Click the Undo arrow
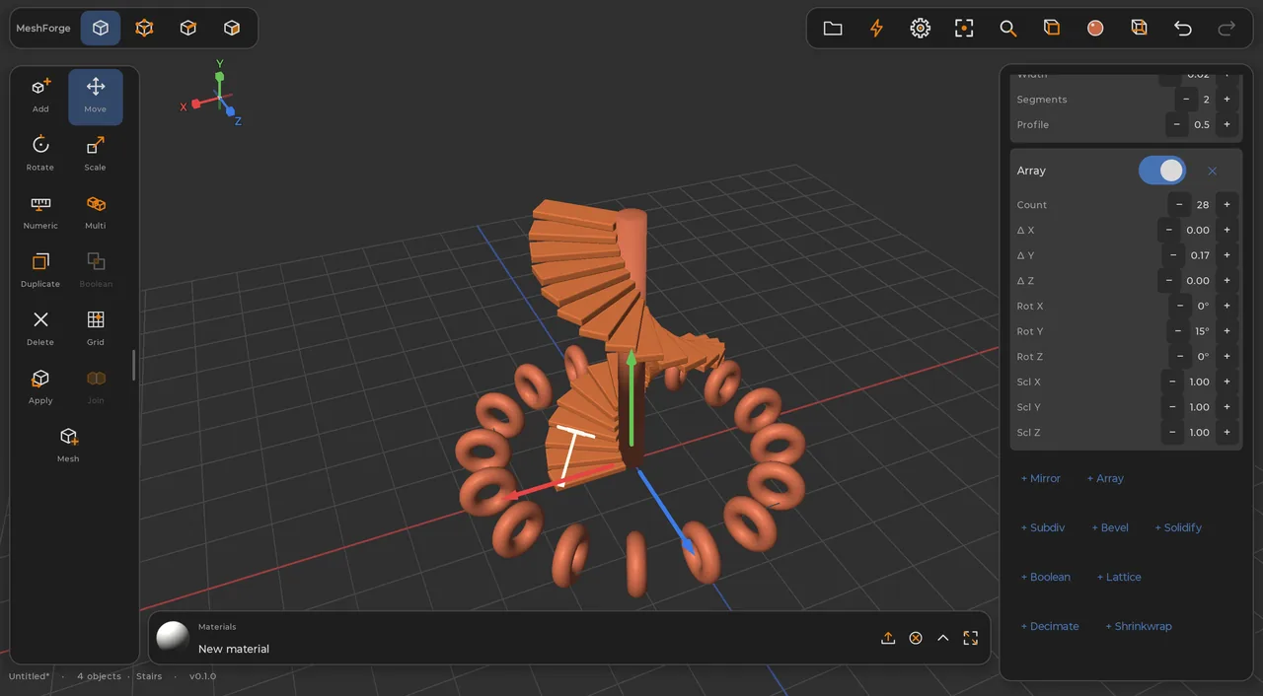Image resolution: width=1263 pixels, height=696 pixels. (1183, 29)
